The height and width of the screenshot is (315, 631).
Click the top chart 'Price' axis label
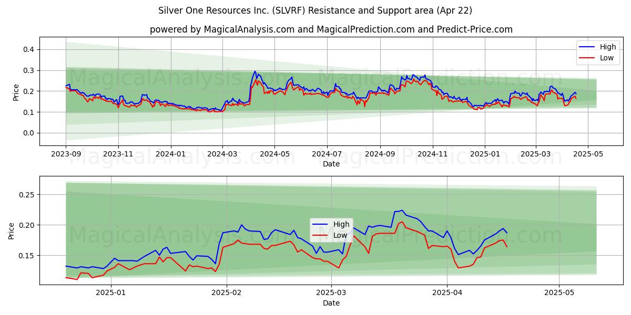point(16,91)
